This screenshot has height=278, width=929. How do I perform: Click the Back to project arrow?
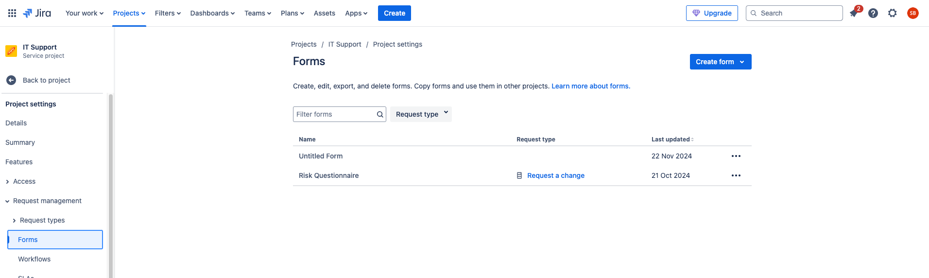[x=11, y=80]
